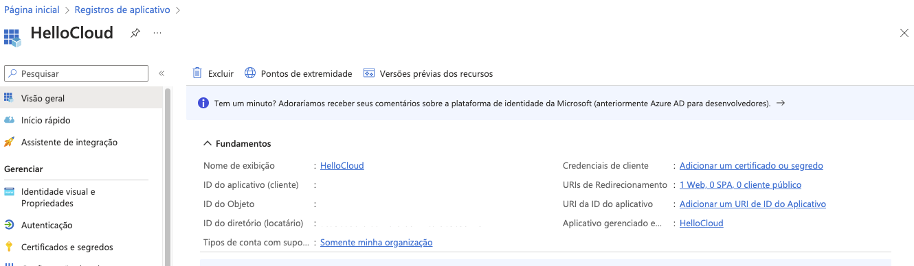
Task: Click the trash icon next to Excluir
Action: 197,73
